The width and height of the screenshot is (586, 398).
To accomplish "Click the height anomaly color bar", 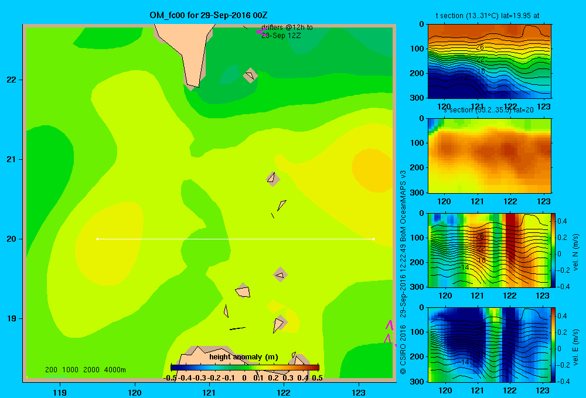I will pyautogui.click(x=245, y=368).
